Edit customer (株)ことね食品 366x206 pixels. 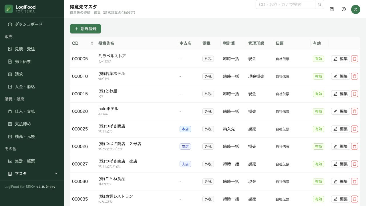click(x=341, y=181)
